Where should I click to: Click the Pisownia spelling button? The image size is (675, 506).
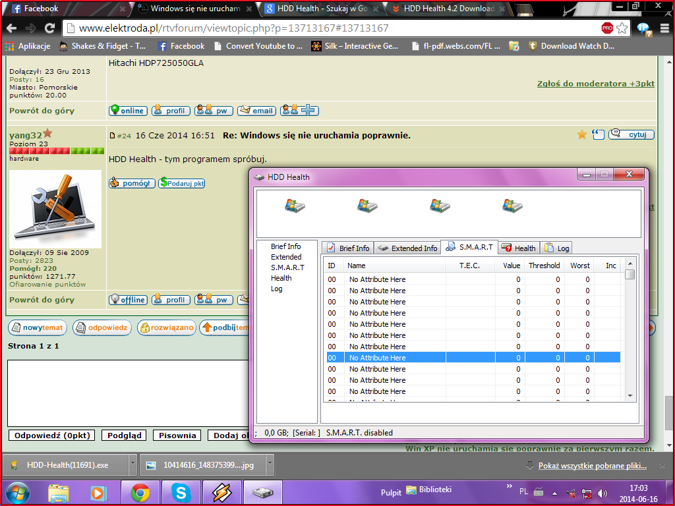coord(177,436)
